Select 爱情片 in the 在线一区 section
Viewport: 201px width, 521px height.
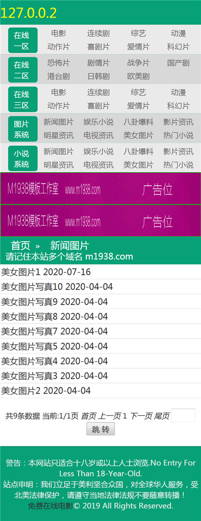pyautogui.click(x=138, y=47)
